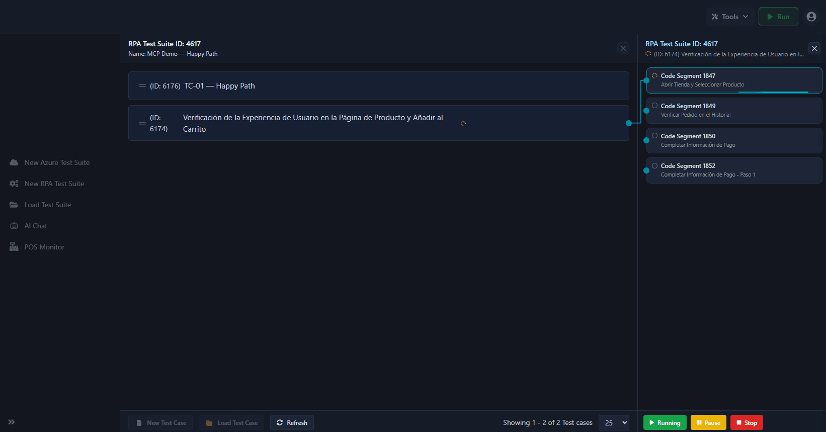Pause the test execution
This screenshot has width=826, height=432.
click(x=708, y=423)
